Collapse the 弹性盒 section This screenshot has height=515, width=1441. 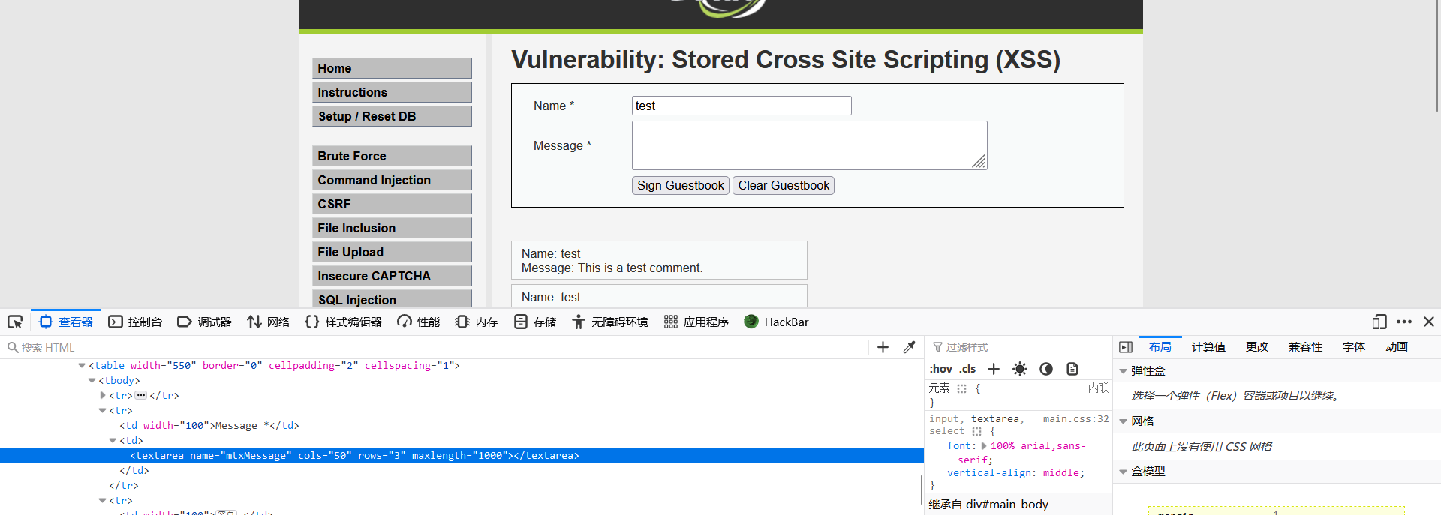coord(1124,371)
